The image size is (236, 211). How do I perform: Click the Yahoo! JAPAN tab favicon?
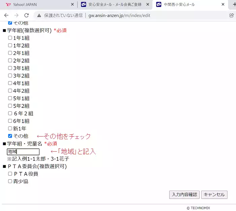coord(8,4)
